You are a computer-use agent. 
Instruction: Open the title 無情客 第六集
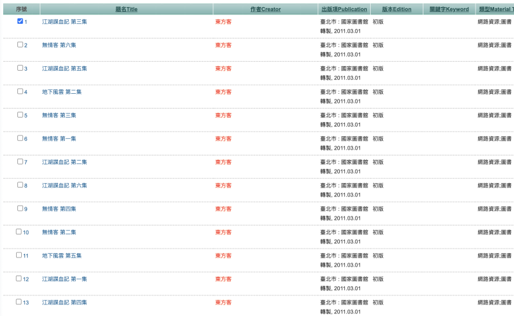tap(59, 45)
